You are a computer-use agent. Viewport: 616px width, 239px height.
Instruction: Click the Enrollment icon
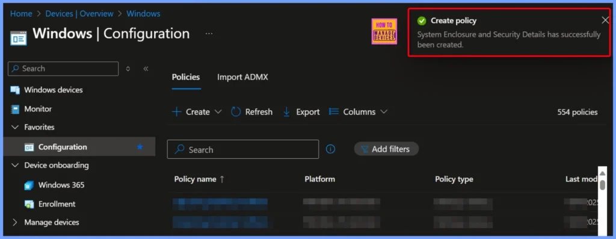point(29,205)
